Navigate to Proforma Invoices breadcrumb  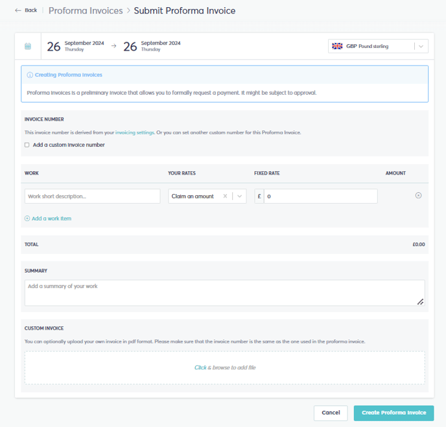point(86,10)
